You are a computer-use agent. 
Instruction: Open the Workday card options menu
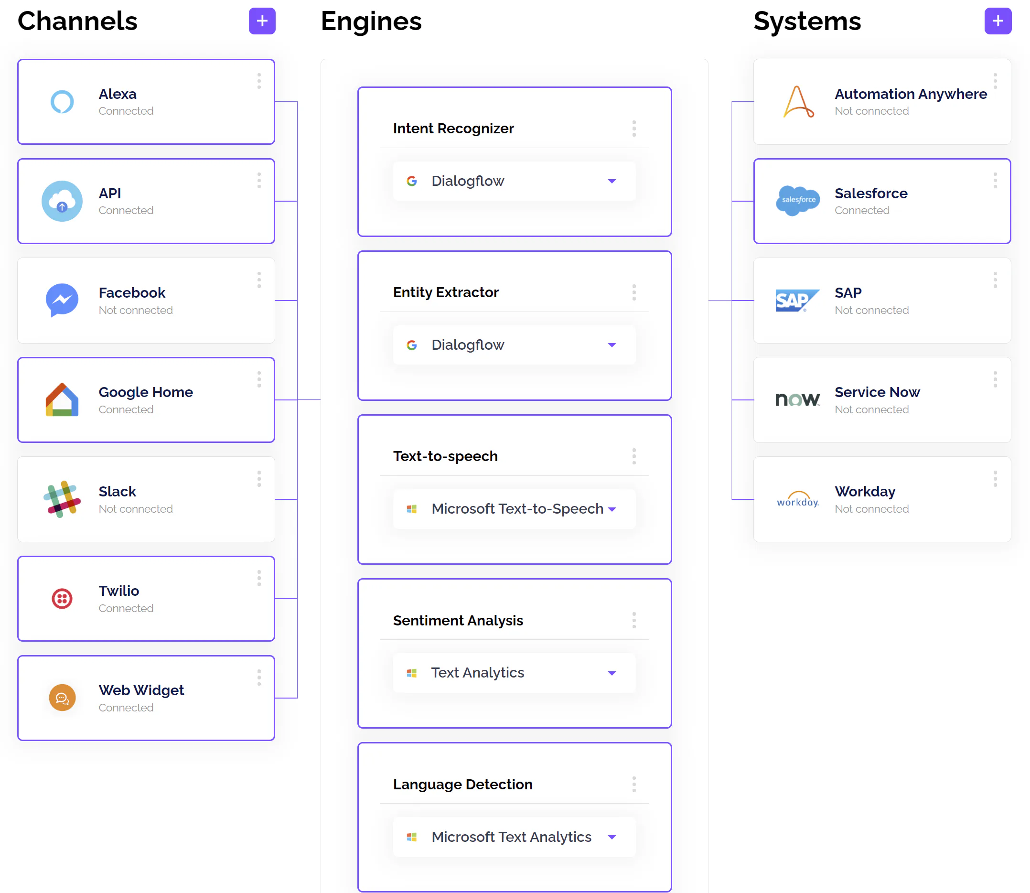click(995, 479)
